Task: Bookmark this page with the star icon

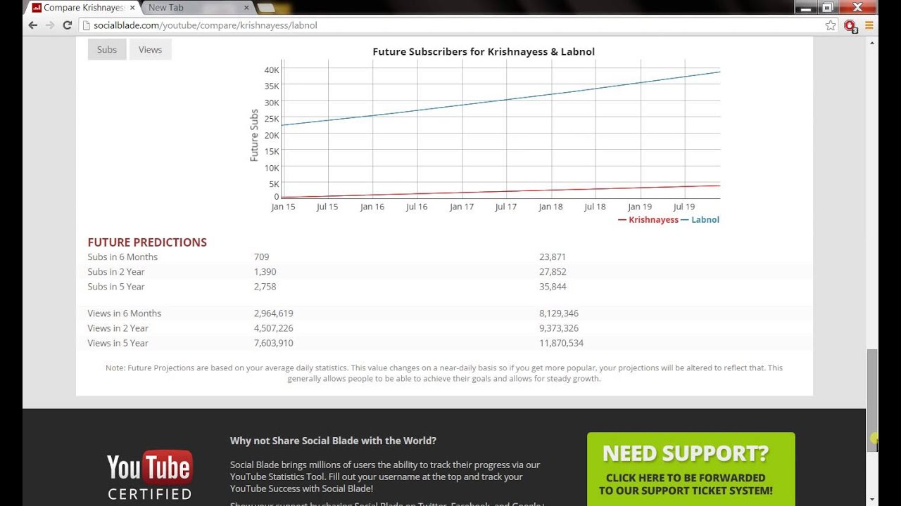Action: [831, 25]
